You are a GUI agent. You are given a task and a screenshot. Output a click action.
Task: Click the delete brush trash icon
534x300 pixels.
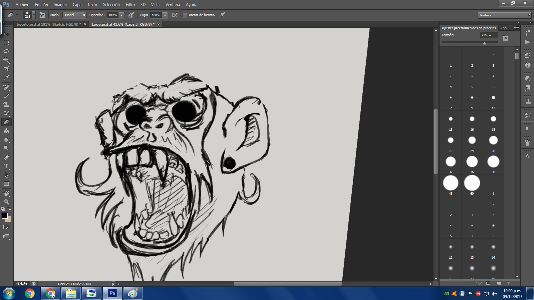tap(508, 284)
